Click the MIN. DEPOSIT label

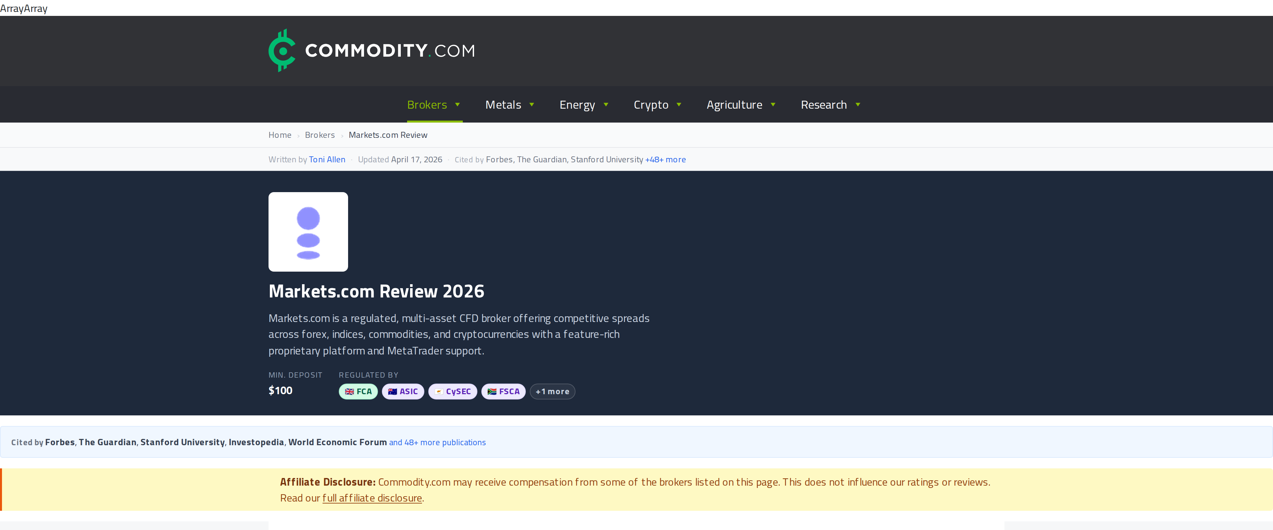(295, 375)
